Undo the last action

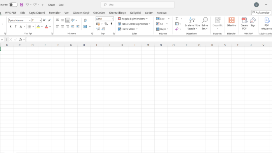tap(27, 5)
